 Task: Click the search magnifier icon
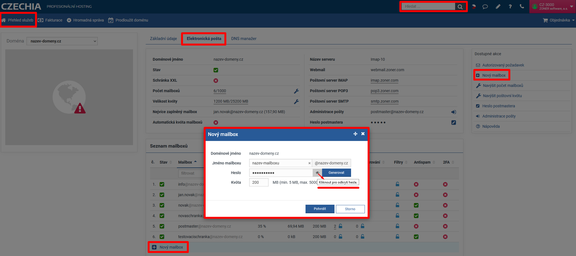(460, 7)
